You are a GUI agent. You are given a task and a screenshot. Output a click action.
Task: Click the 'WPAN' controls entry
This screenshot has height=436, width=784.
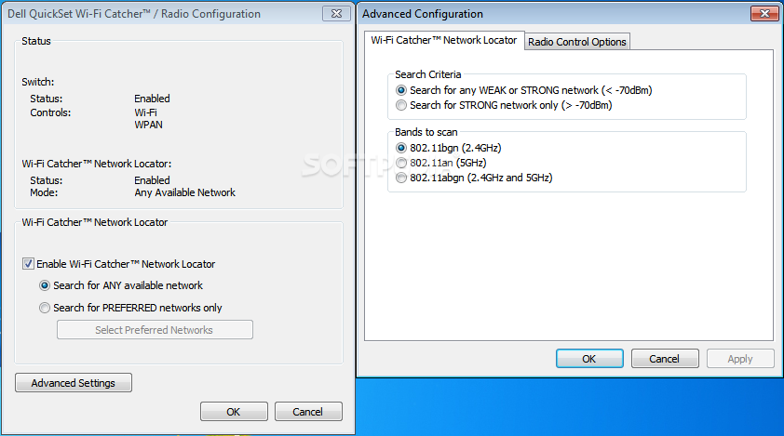click(x=148, y=125)
